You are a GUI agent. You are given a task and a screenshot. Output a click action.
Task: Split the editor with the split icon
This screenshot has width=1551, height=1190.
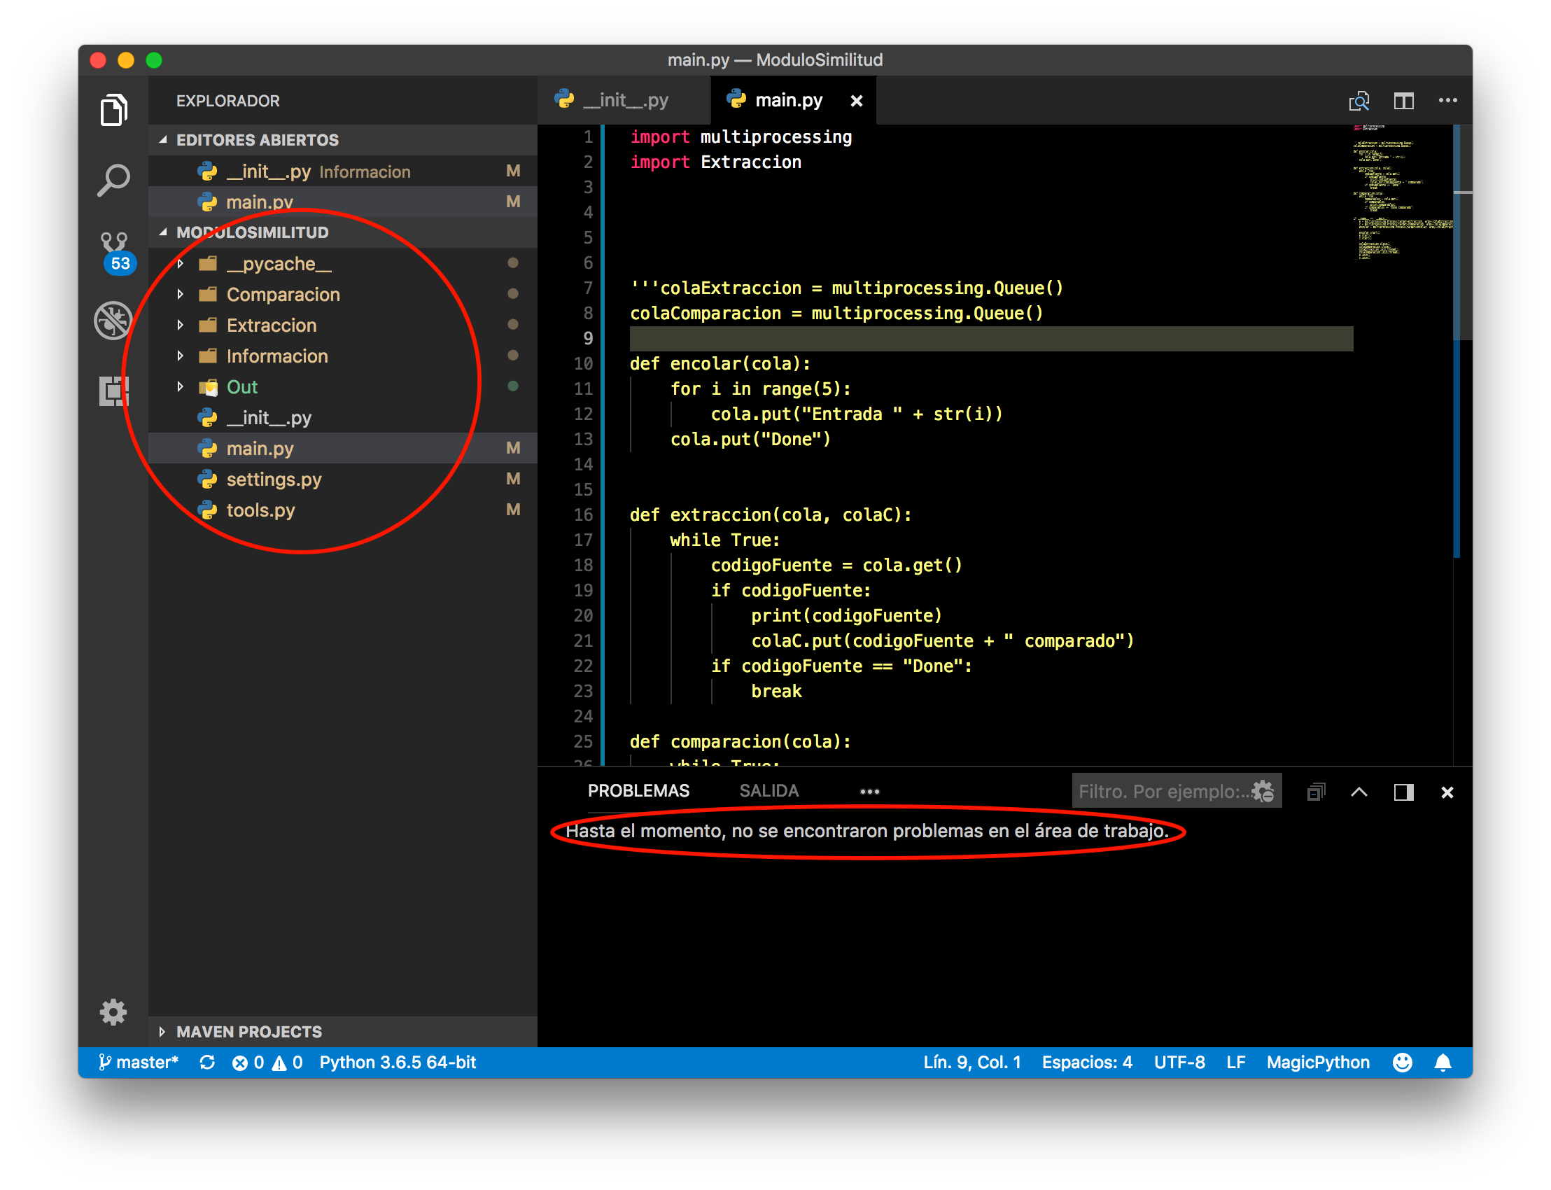tap(1403, 101)
